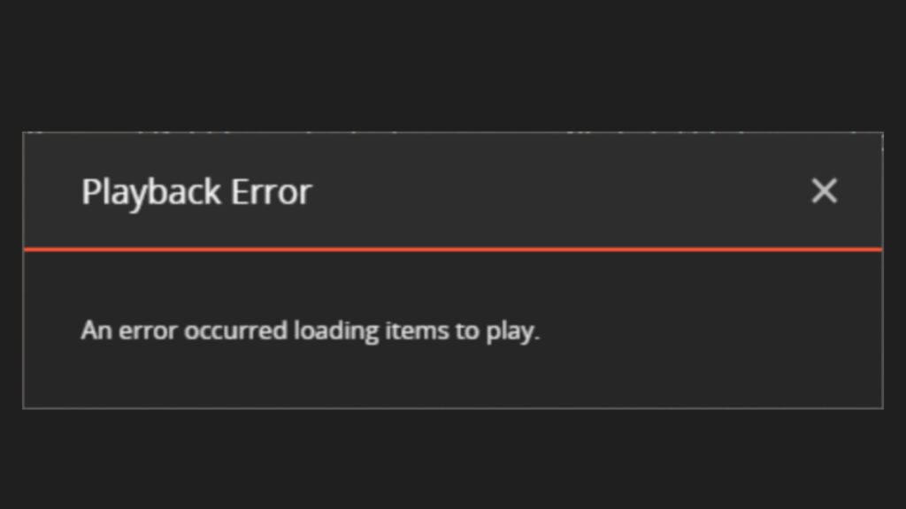Screen dimensions: 906x509
Task: Click empty header space between title and X
Action: 560,191
